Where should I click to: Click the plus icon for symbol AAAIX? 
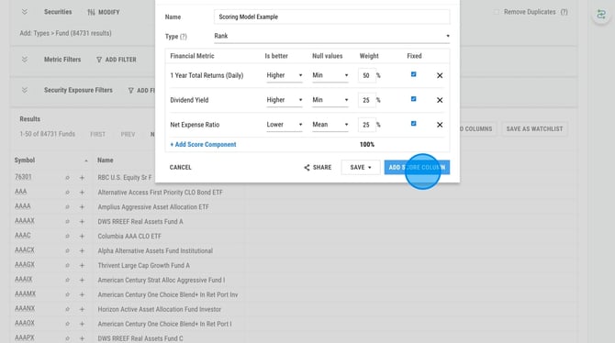tap(82, 280)
